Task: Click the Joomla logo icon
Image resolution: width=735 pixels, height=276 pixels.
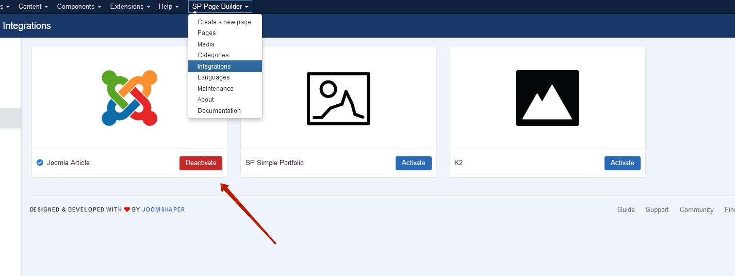Action: click(x=129, y=98)
